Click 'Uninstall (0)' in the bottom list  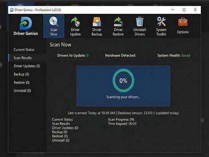(61, 140)
